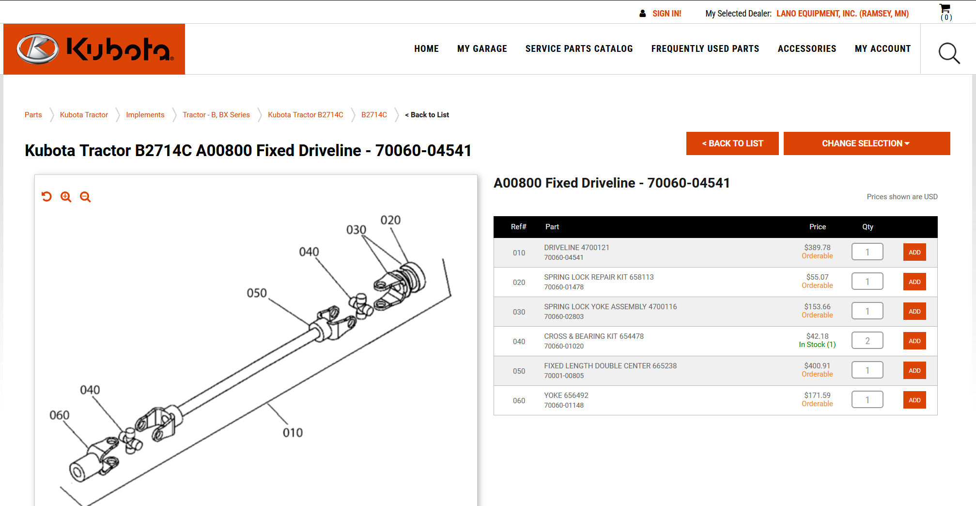
Task: Open the My Garage menu item
Action: pos(482,49)
